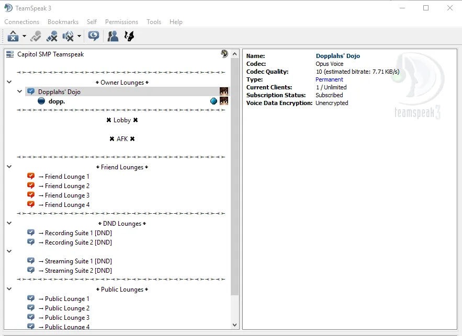Image resolution: width=462 pixels, height=336 pixels.
Task: Click the avatar thumbnail on Dopplahs' Dojo row
Action: pos(224,91)
